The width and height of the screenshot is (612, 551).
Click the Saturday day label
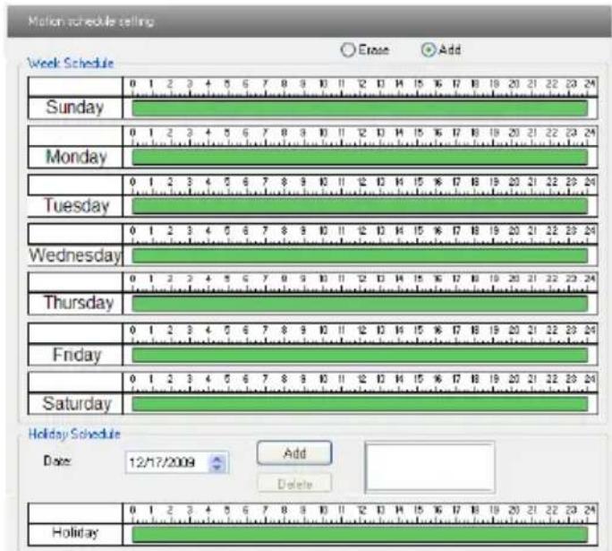pos(77,404)
